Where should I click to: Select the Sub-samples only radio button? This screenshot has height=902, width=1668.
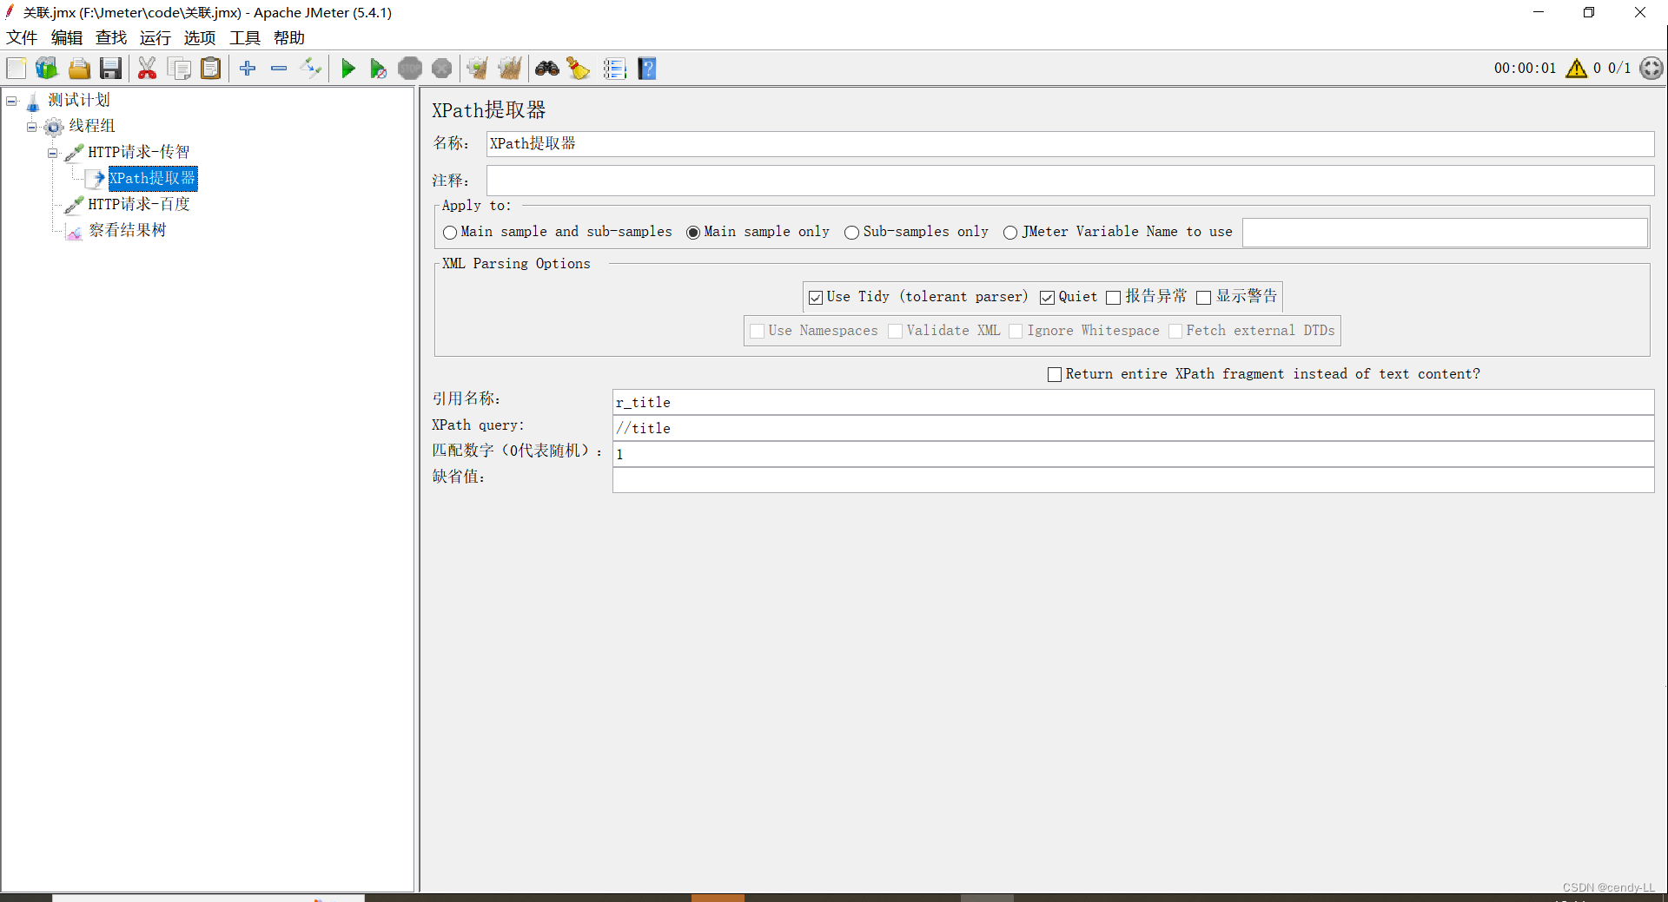pyautogui.click(x=851, y=233)
